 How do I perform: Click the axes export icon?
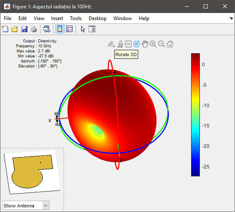(x=111, y=44)
